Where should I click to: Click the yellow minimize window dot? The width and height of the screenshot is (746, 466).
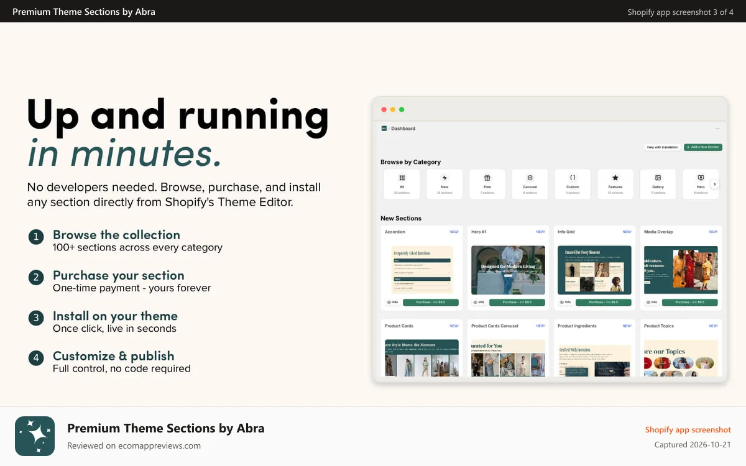pos(393,109)
